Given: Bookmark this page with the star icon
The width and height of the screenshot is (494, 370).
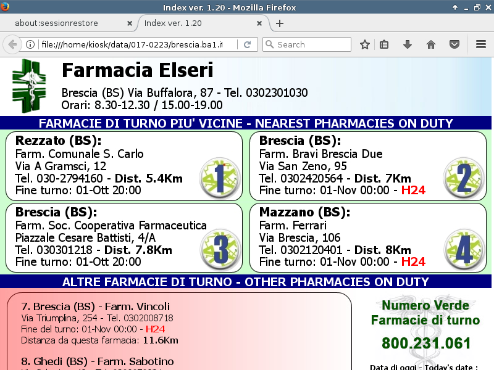Looking at the screenshot, I should tap(365, 44).
